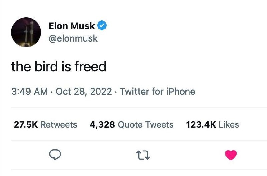Click the word "freed" in the tweet
The image size is (267, 176).
pyautogui.click(x=90, y=66)
